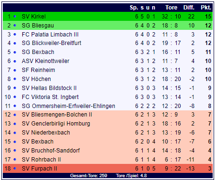216x180 pixels.
Task: Click the Sp. column header
Action: (x=134, y=8)
